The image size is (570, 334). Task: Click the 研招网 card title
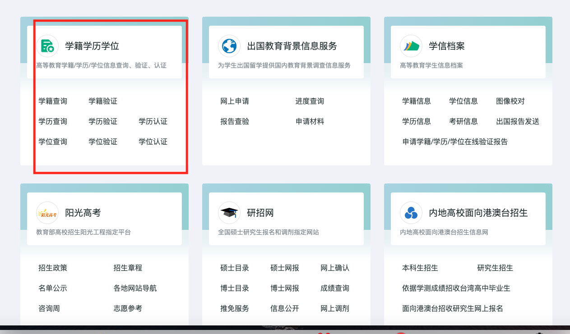(260, 213)
